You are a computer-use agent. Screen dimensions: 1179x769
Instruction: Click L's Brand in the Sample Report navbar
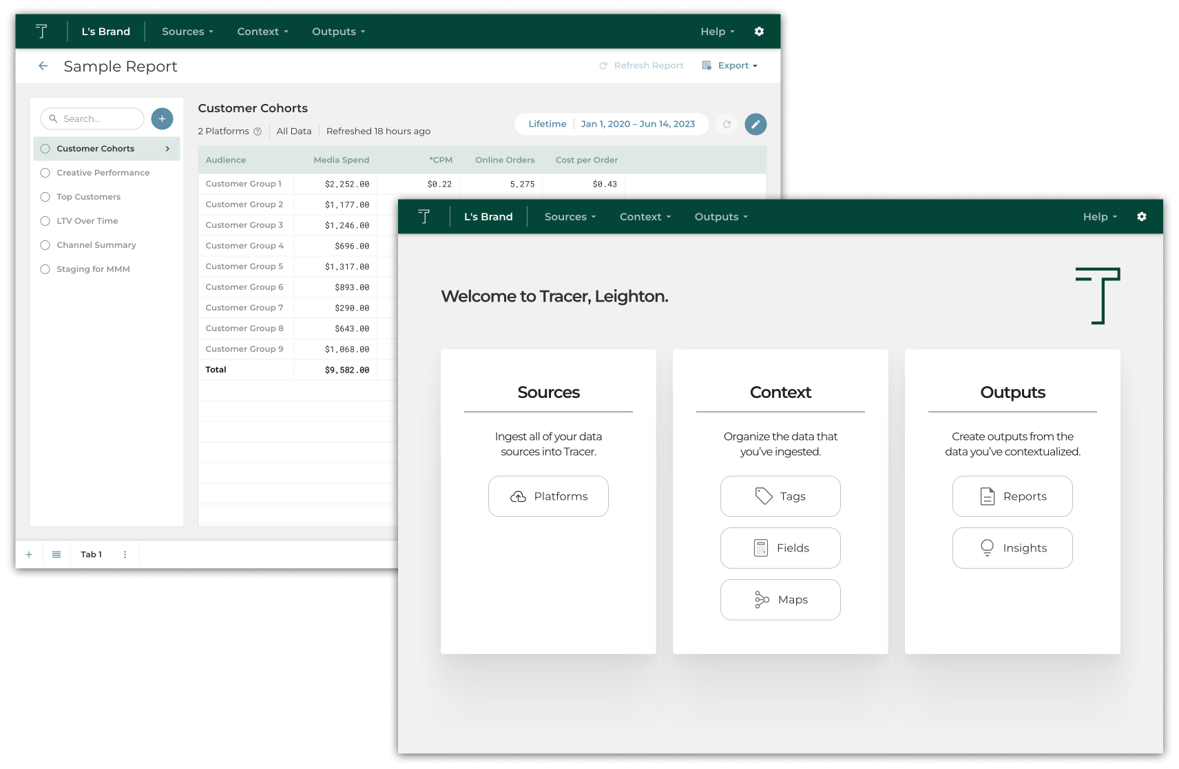point(106,32)
